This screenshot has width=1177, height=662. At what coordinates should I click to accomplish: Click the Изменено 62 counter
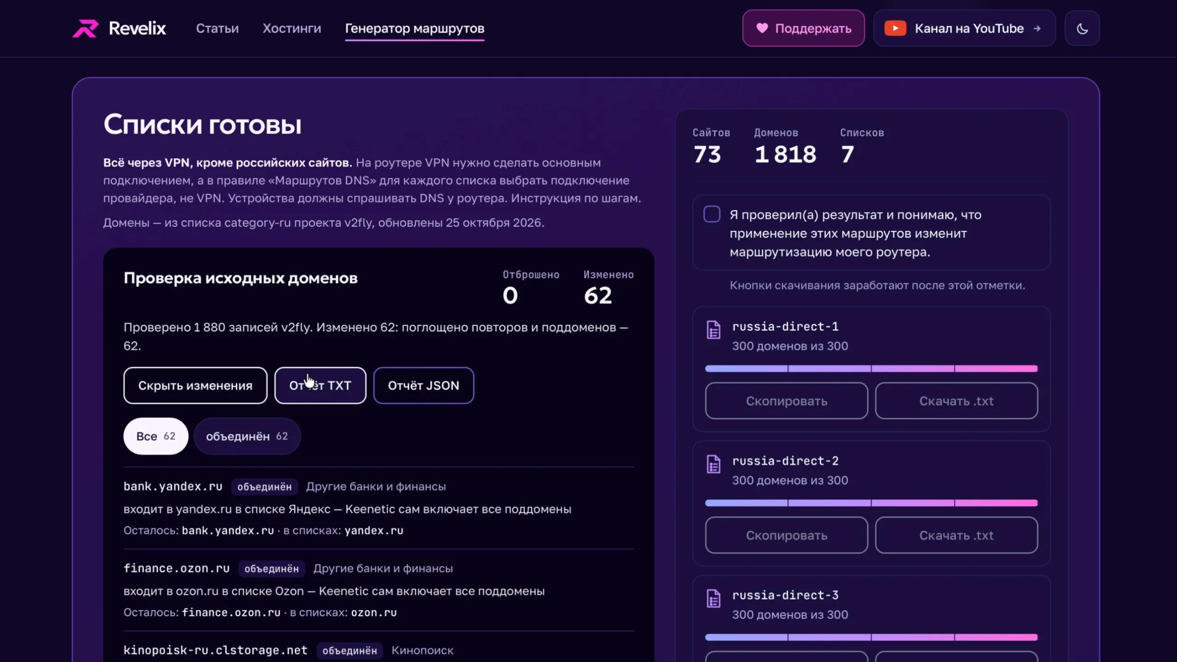pos(609,288)
